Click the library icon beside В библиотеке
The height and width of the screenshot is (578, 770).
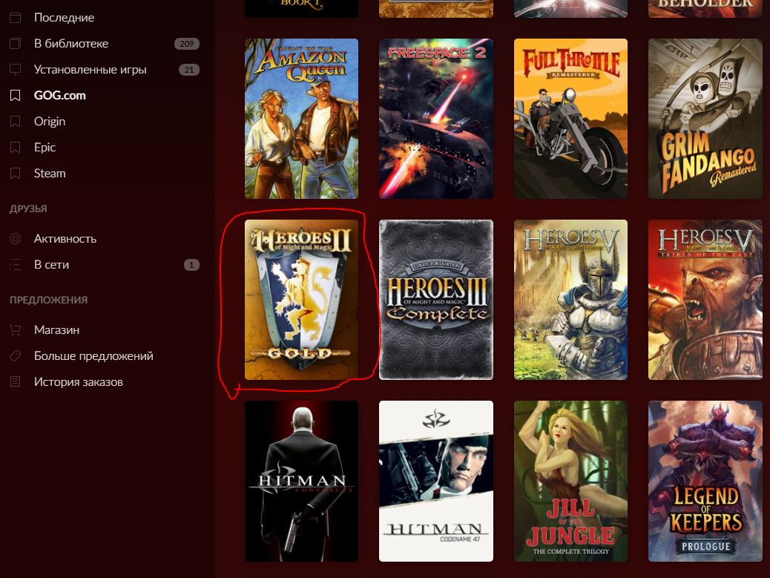16,44
